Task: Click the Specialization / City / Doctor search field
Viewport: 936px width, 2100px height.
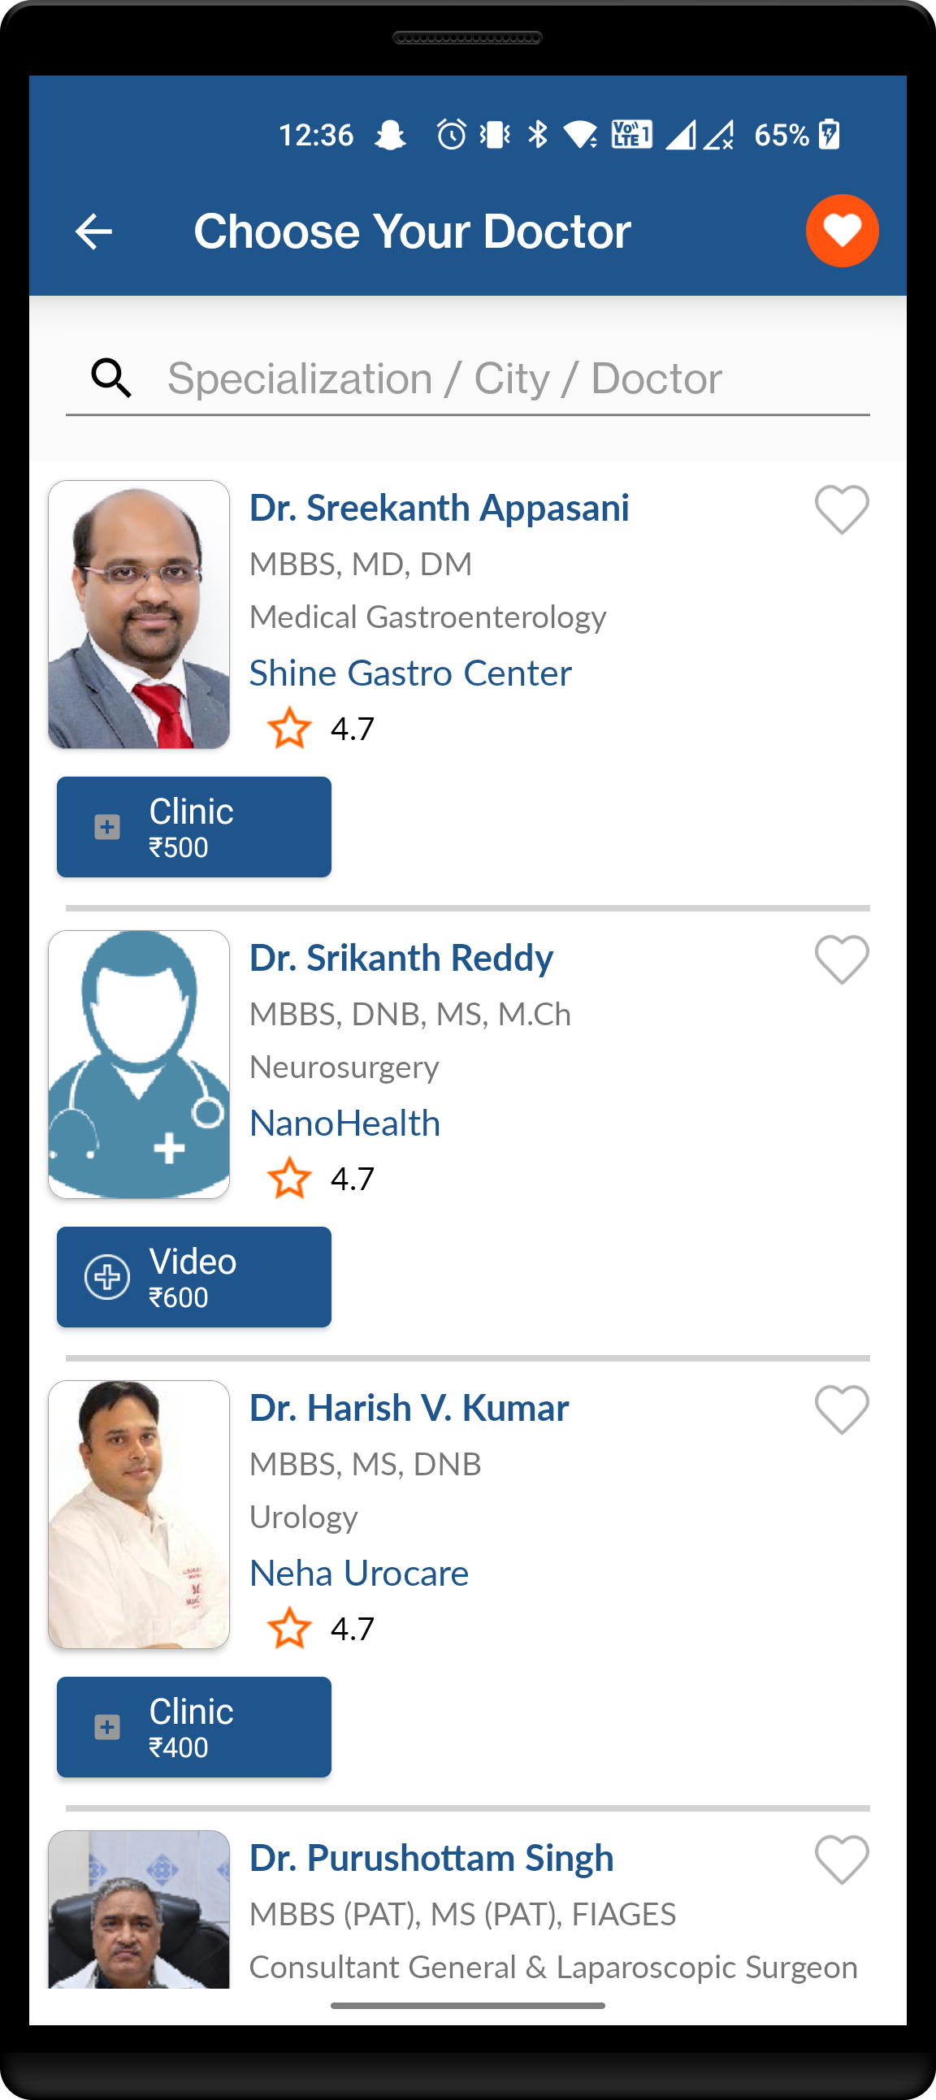Action: pos(489,379)
